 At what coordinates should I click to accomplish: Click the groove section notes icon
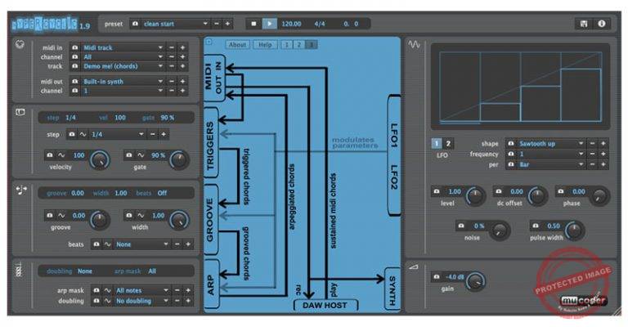tap(21, 190)
